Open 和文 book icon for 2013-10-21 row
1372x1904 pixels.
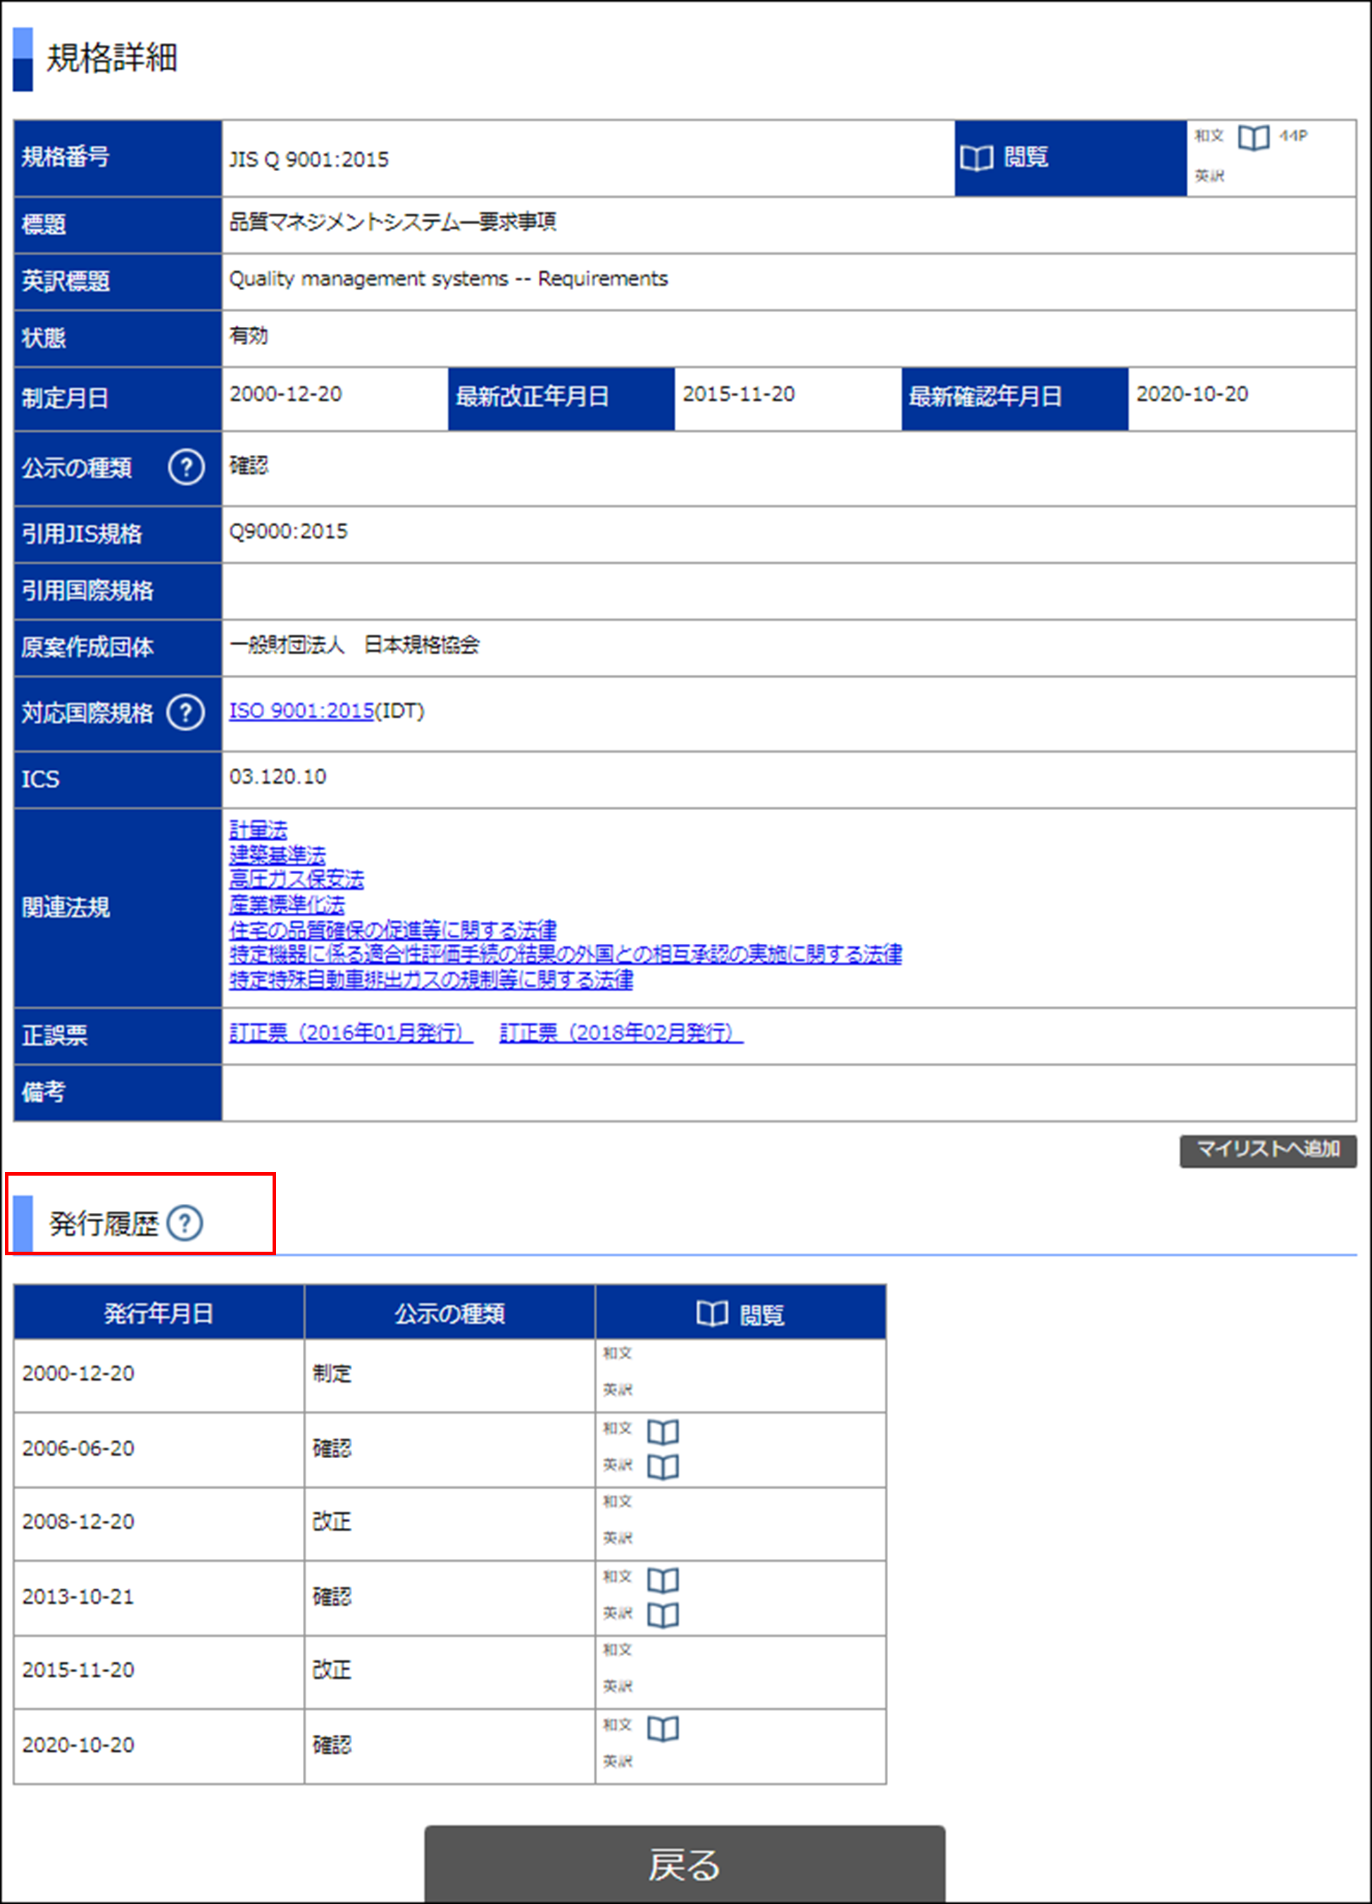pyautogui.click(x=662, y=1579)
